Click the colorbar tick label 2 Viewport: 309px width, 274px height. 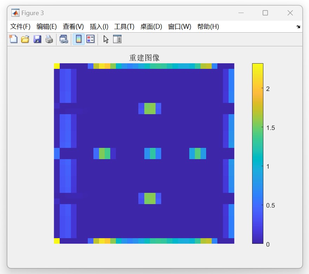coord(268,89)
